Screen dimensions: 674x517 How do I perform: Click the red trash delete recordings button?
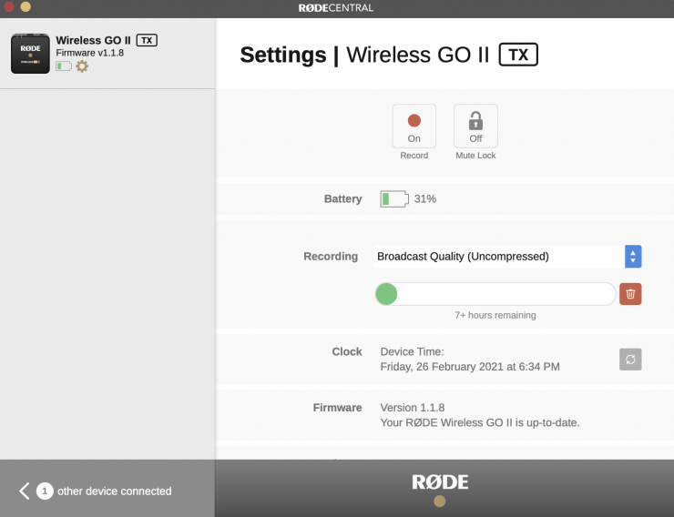[x=630, y=294]
